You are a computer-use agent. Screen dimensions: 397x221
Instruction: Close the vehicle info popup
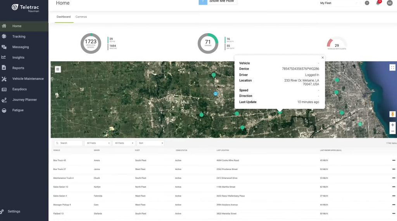pyautogui.click(x=322, y=58)
